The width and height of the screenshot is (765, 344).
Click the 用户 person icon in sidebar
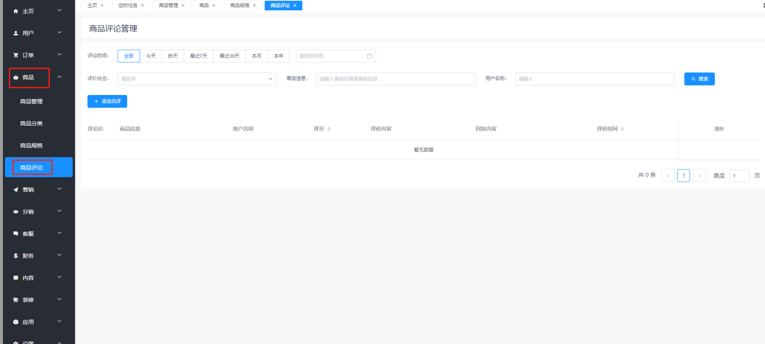click(x=16, y=33)
